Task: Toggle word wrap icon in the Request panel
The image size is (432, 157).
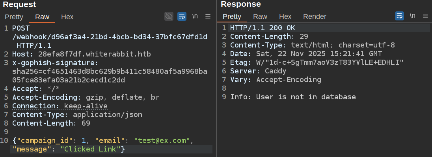Action: [x=182, y=16]
